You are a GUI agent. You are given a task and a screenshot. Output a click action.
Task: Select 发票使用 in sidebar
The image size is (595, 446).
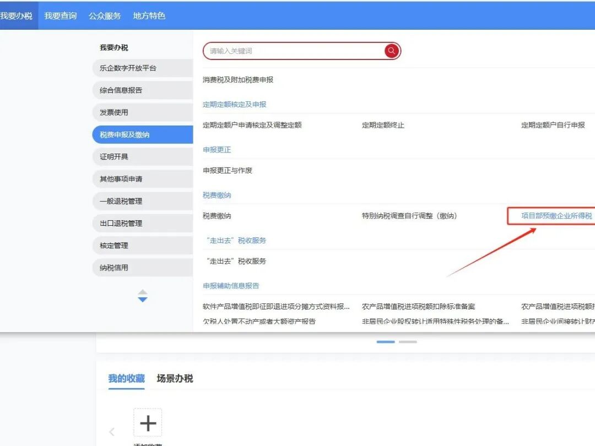(143, 112)
